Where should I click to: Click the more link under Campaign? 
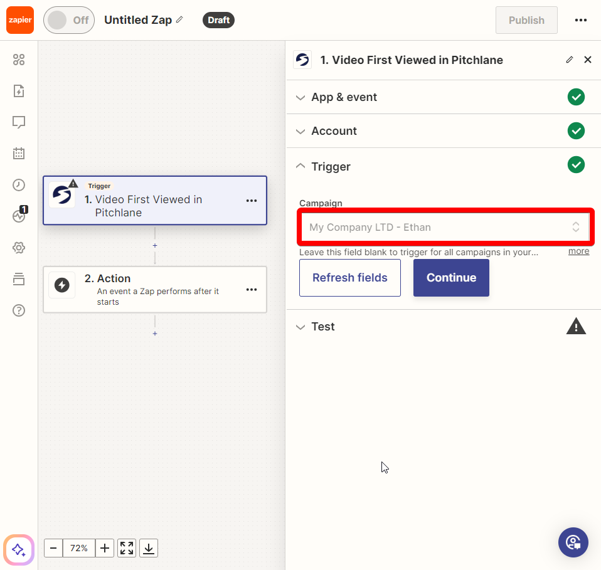click(579, 251)
